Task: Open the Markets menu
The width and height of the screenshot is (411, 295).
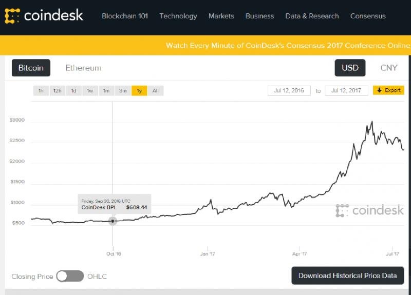Action: pyautogui.click(x=221, y=16)
